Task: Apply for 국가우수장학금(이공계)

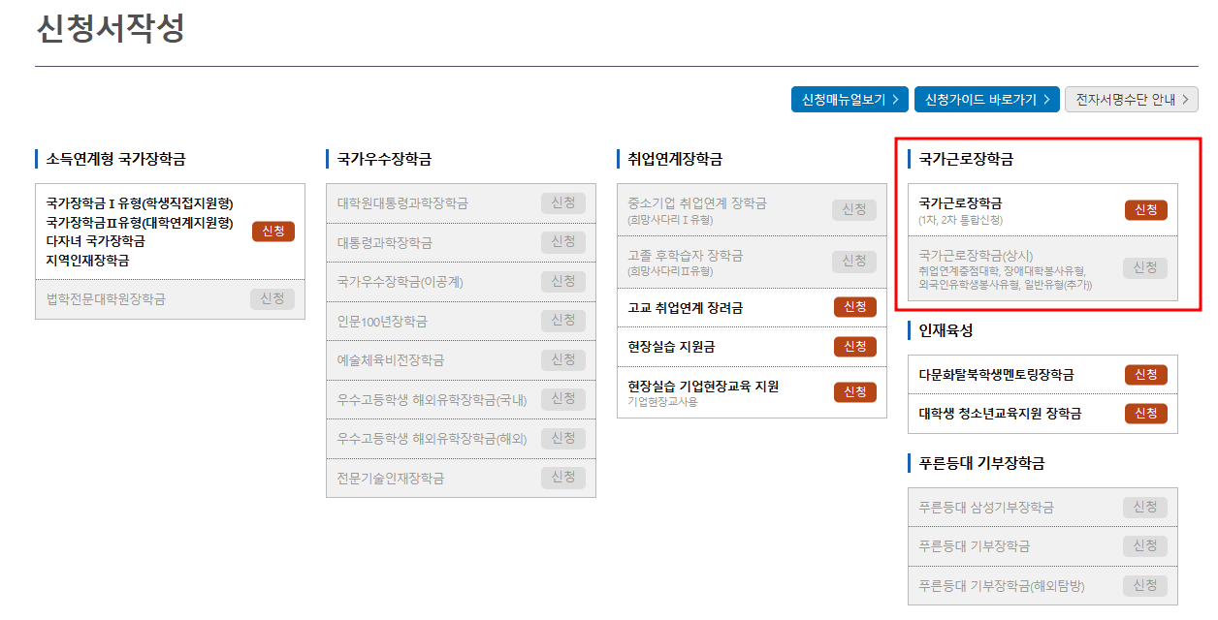Action: (563, 281)
